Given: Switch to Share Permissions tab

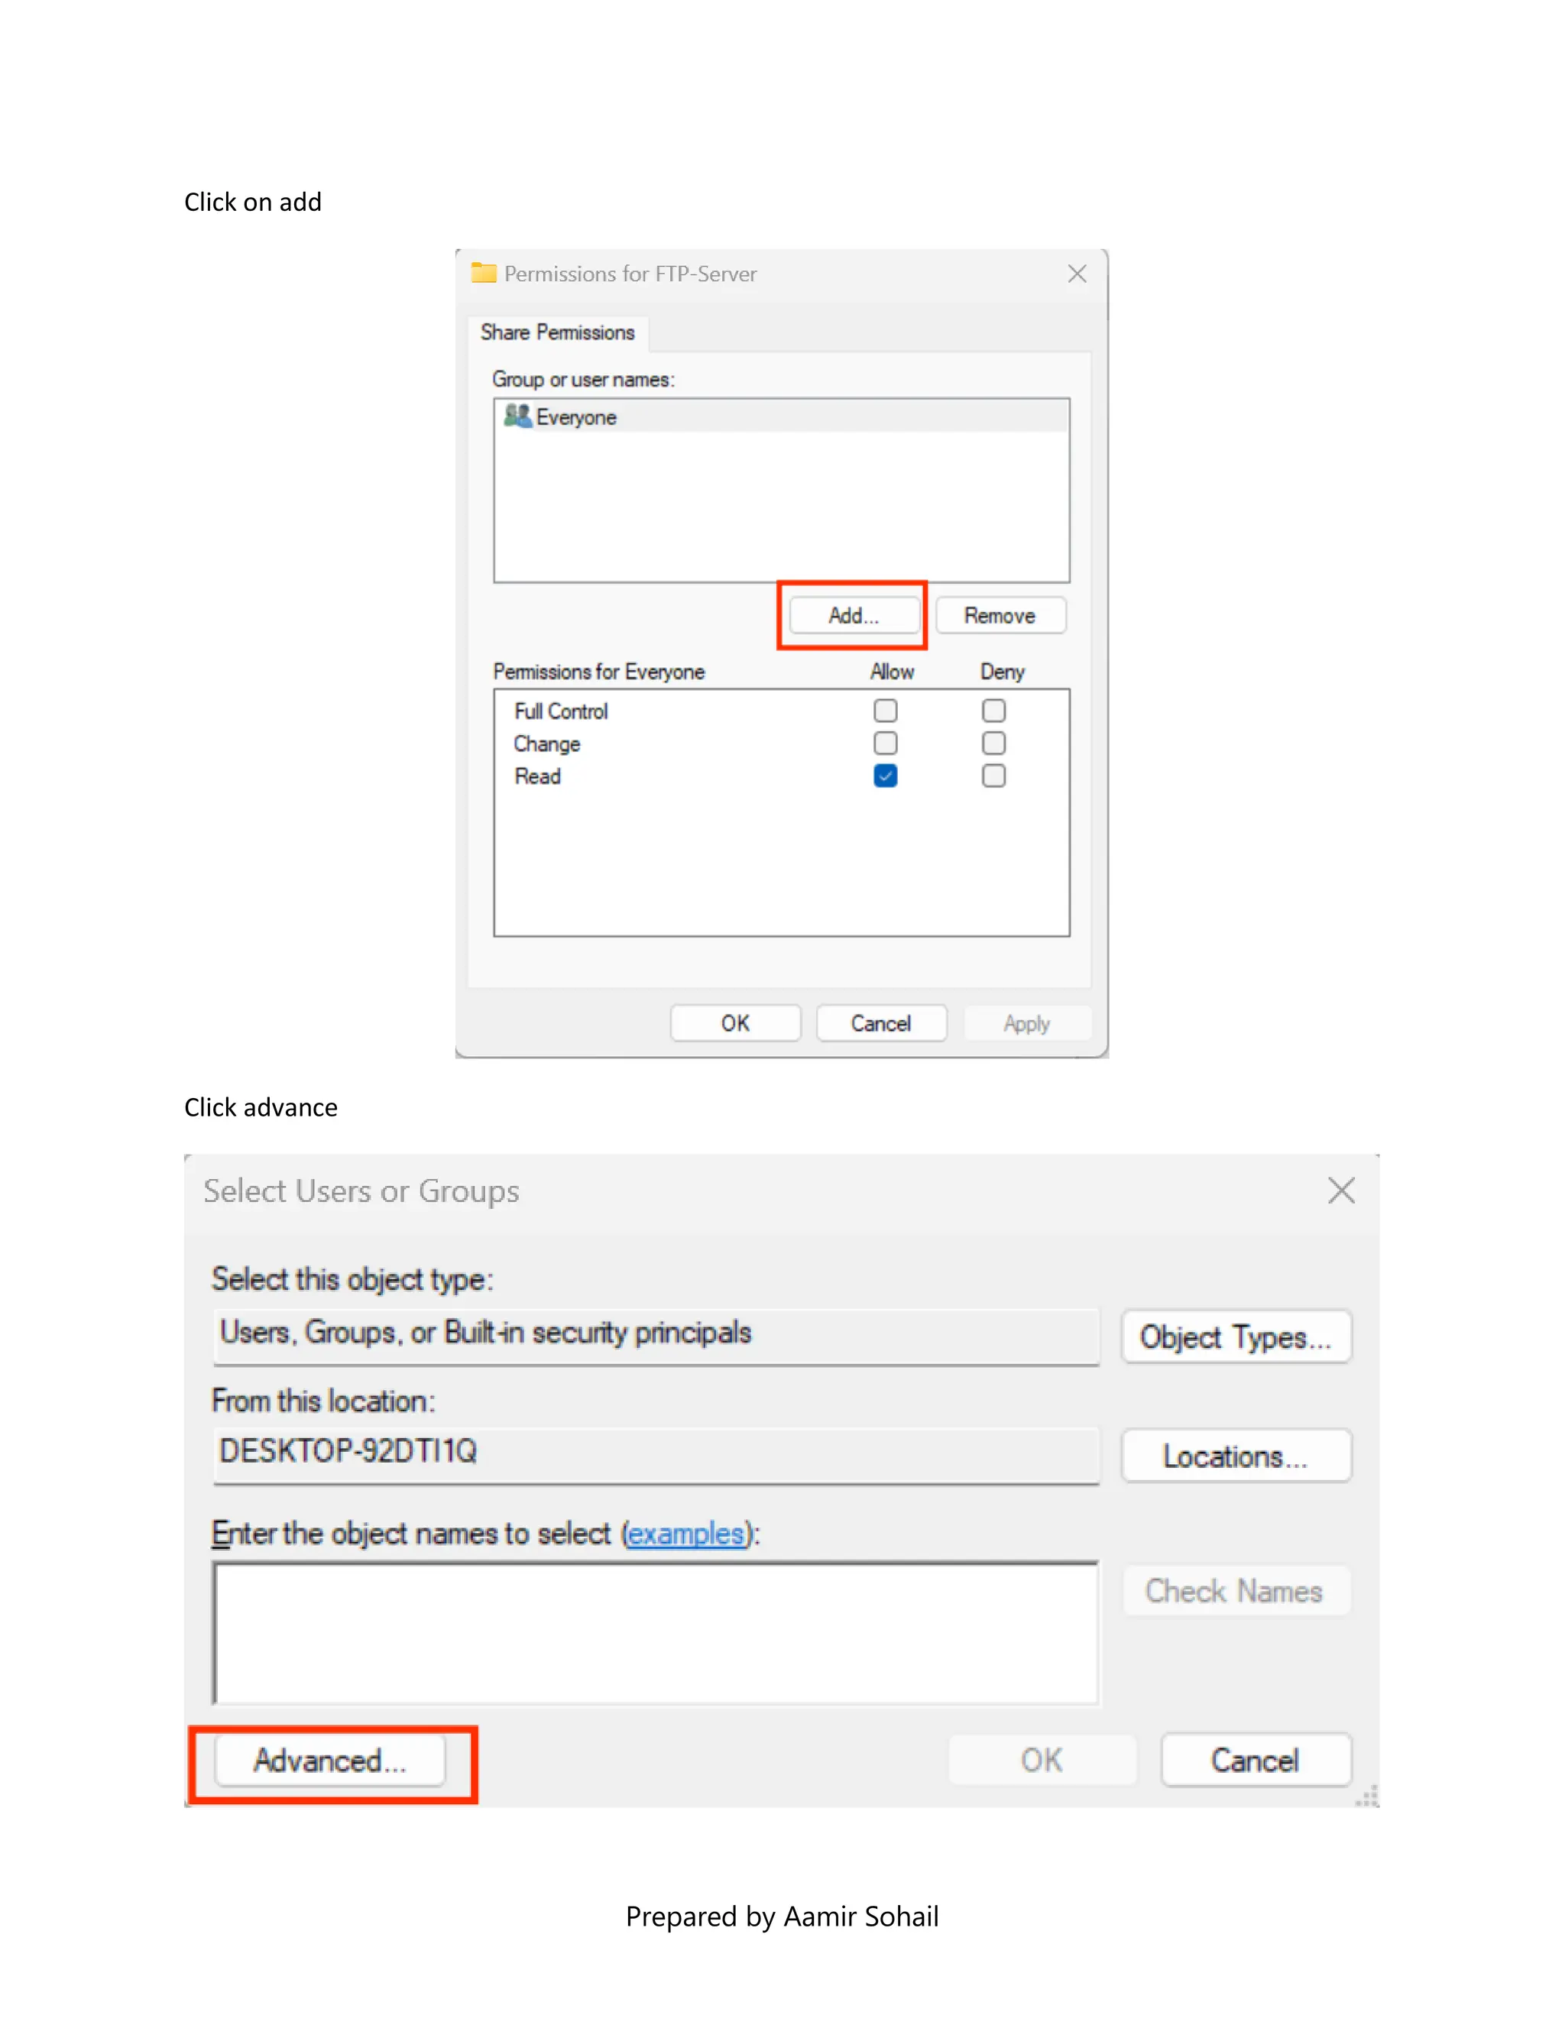Looking at the screenshot, I should click(557, 333).
